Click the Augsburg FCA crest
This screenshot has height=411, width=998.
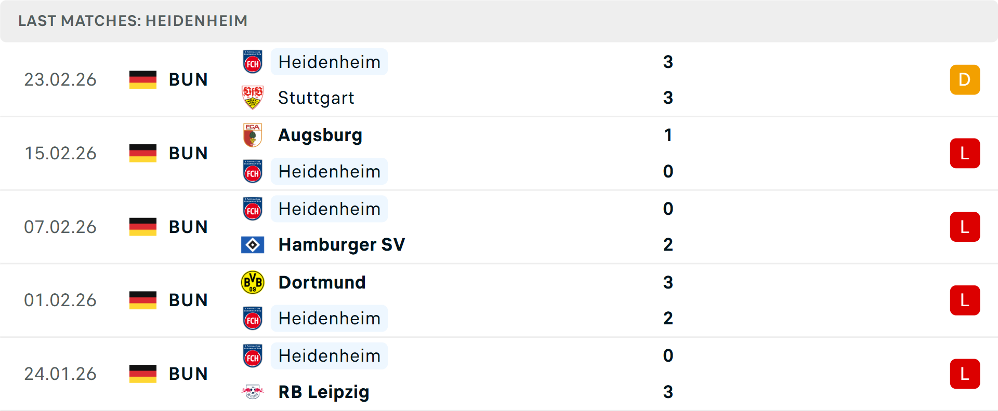coord(253,135)
